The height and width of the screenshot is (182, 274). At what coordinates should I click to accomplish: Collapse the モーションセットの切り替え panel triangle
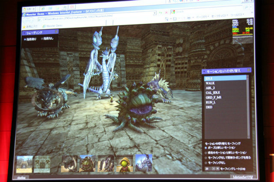click(204, 71)
